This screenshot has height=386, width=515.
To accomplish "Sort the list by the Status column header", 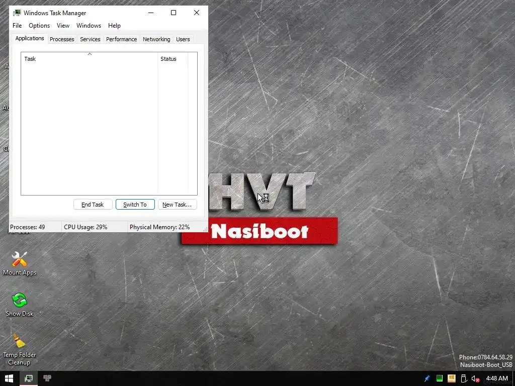I will click(173, 59).
